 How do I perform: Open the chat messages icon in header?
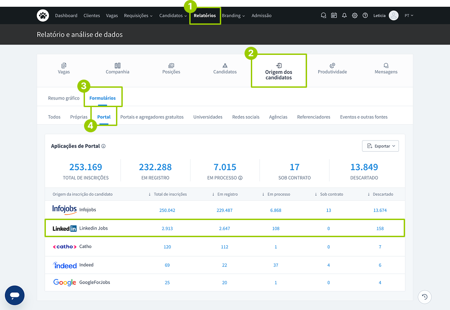323,15
